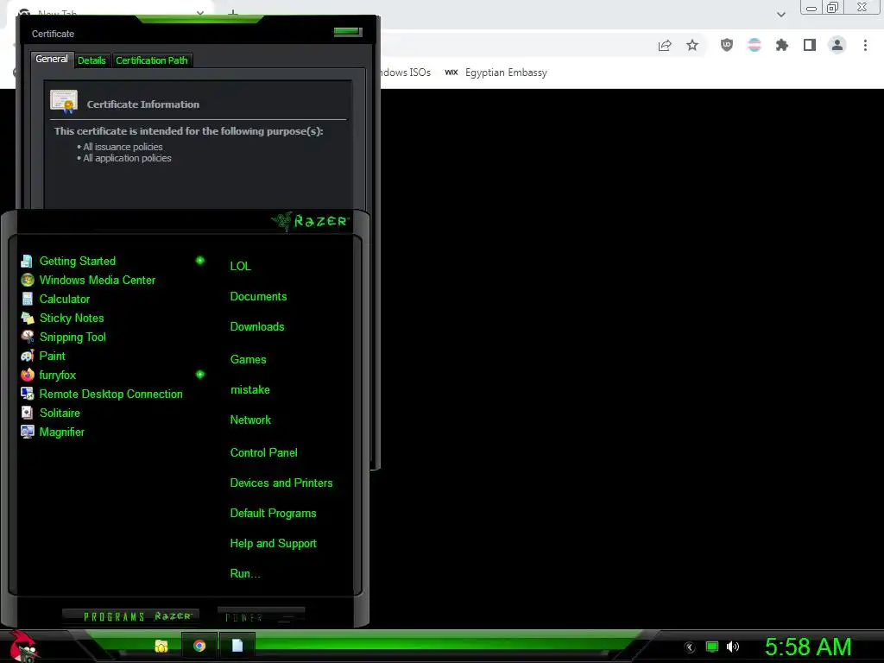Show hidden tray icons arrow
The height and width of the screenshot is (663, 884).
pos(690,647)
